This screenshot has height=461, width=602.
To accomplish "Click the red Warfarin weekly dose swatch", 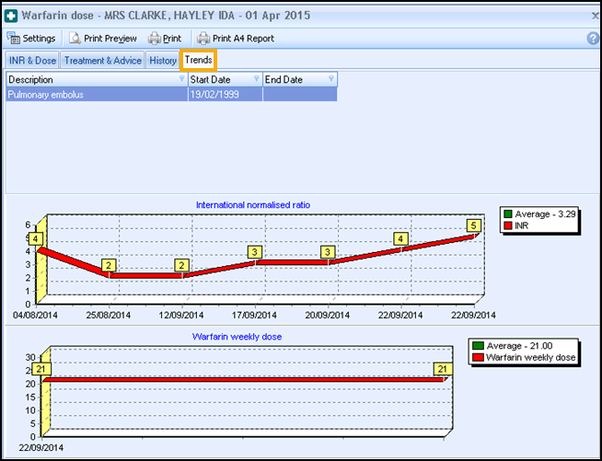I will (477, 357).
